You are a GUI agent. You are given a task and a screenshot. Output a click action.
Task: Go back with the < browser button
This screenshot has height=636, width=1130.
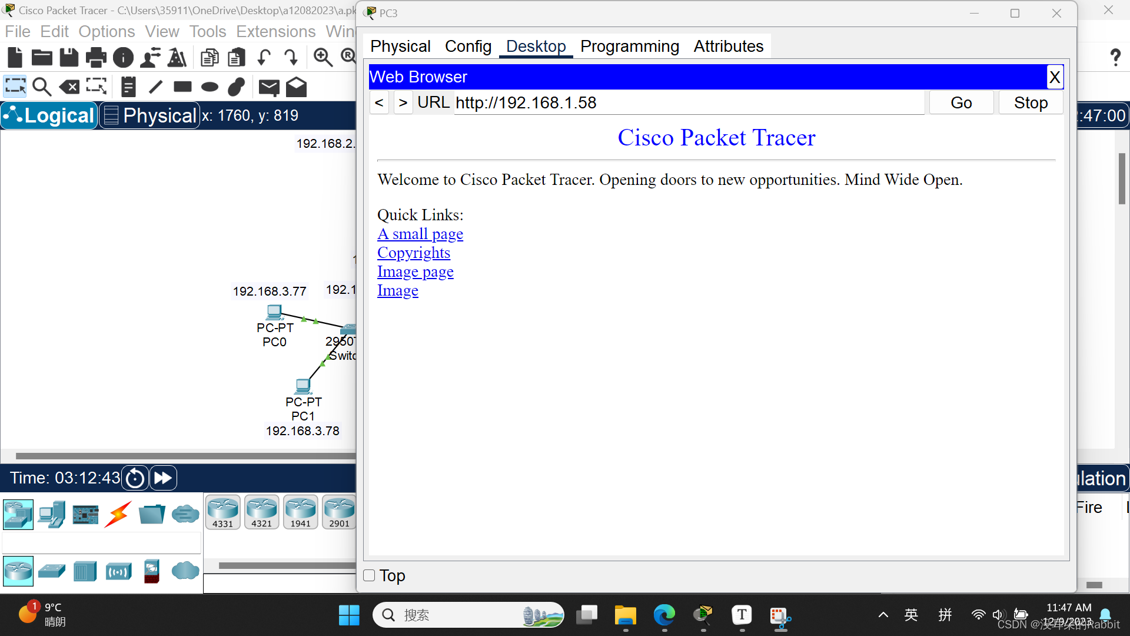click(379, 102)
